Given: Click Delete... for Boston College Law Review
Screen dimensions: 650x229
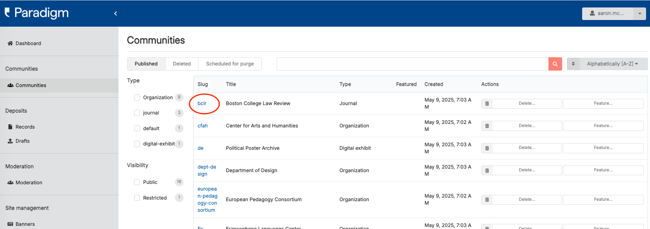Looking at the screenshot, I should point(527,104).
